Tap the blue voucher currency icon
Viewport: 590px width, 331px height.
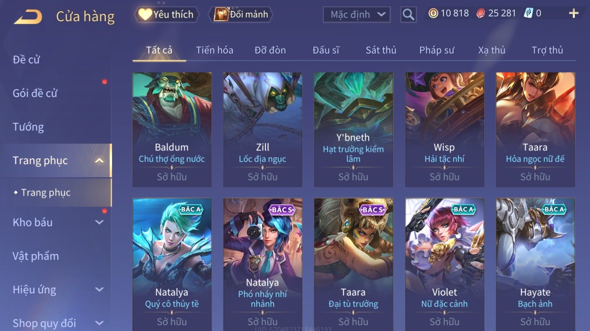tap(528, 13)
